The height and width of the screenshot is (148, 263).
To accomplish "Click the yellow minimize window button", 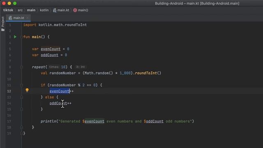I will 9,3.
